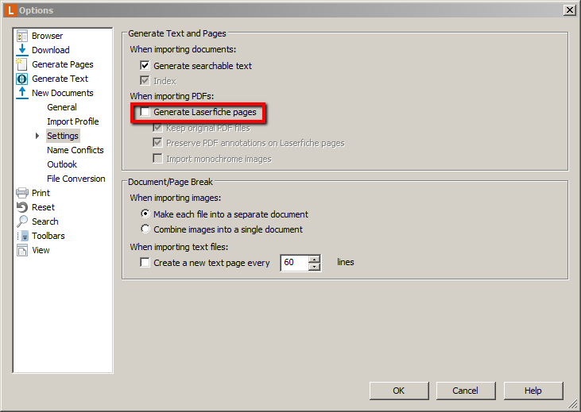Toggle Import monochrome images checkbox
The image size is (581, 412).
(158, 159)
